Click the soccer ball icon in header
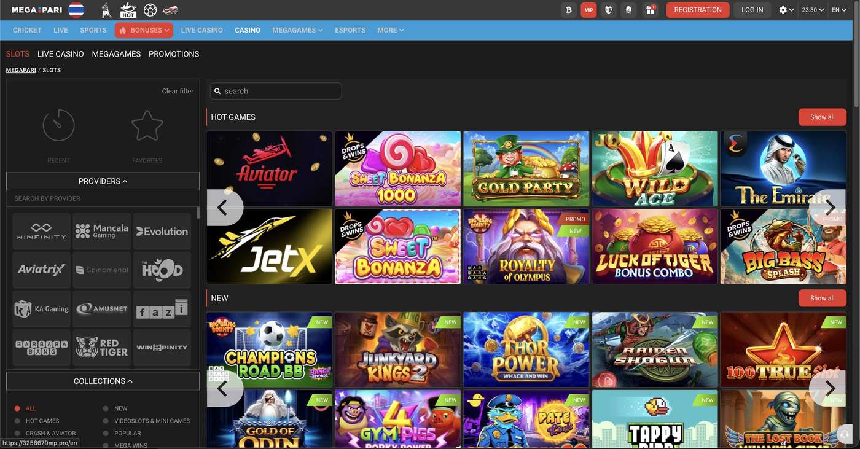This screenshot has height=449, width=860. click(150, 10)
